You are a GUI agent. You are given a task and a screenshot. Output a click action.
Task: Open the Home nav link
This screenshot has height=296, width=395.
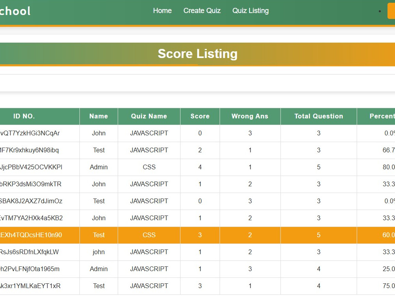162,11
